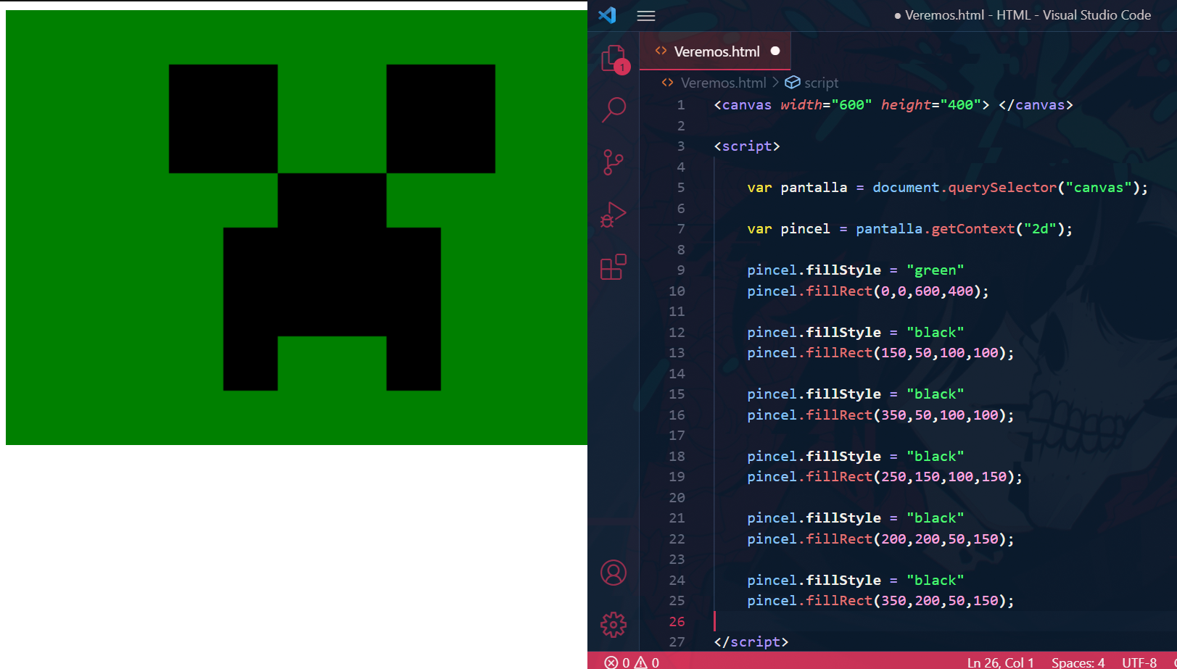1177x669 pixels.
Task: Click the "pantalla" variable name on line 5
Action: click(814, 188)
